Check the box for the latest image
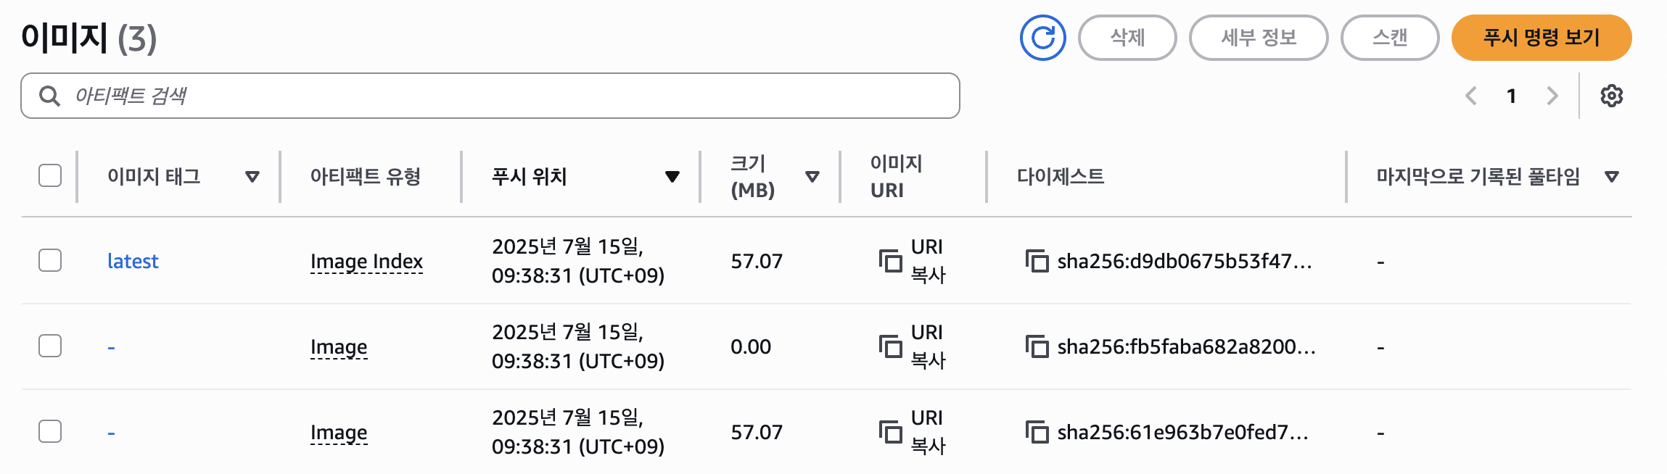Screen dimensions: 1667x474 click(50, 260)
